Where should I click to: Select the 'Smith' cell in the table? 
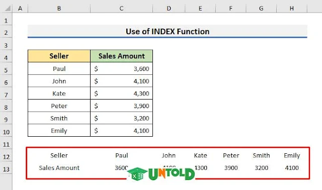click(x=59, y=118)
